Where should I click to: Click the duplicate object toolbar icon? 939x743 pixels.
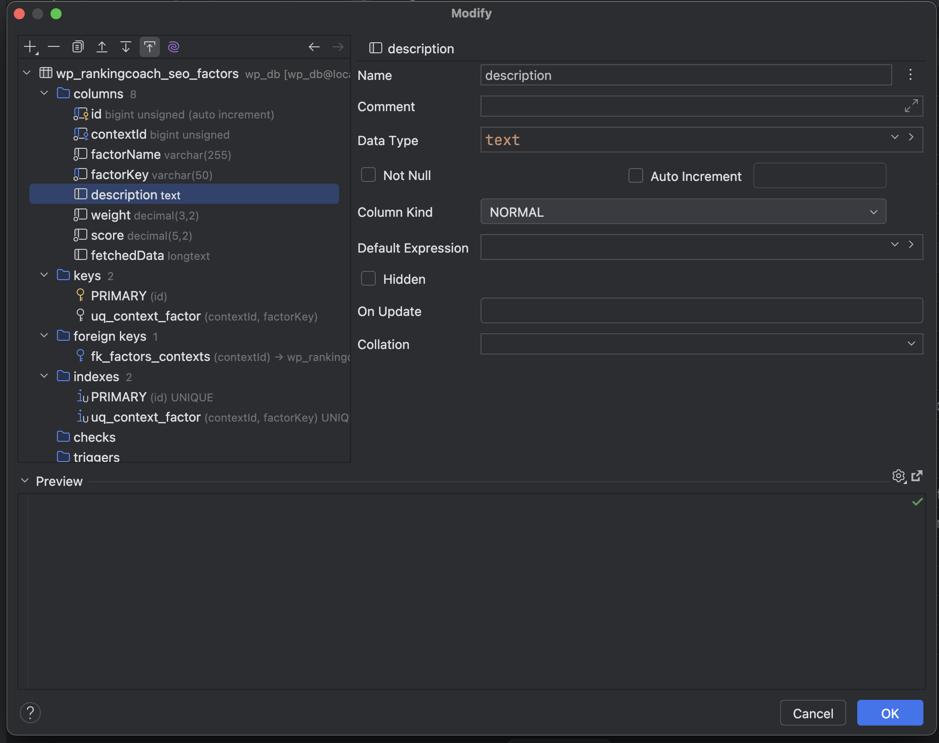click(x=78, y=47)
